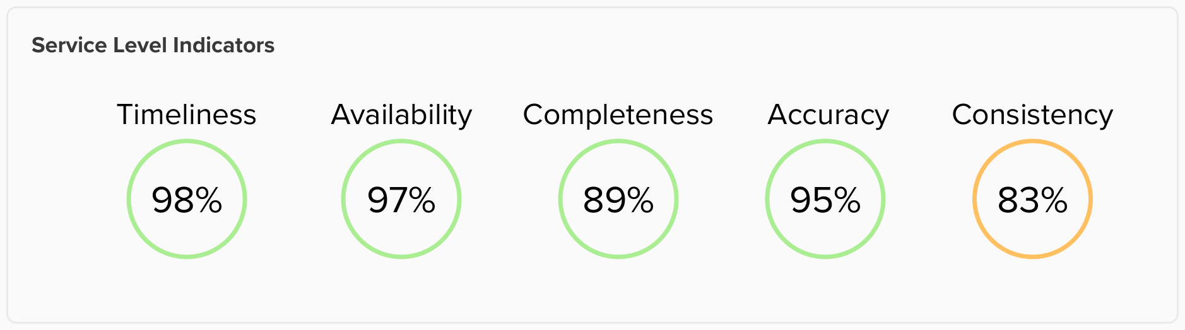Screen dimensions: 1185x330
Task: Select the Accuracy indicator label
Action: [x=828, y=115]
